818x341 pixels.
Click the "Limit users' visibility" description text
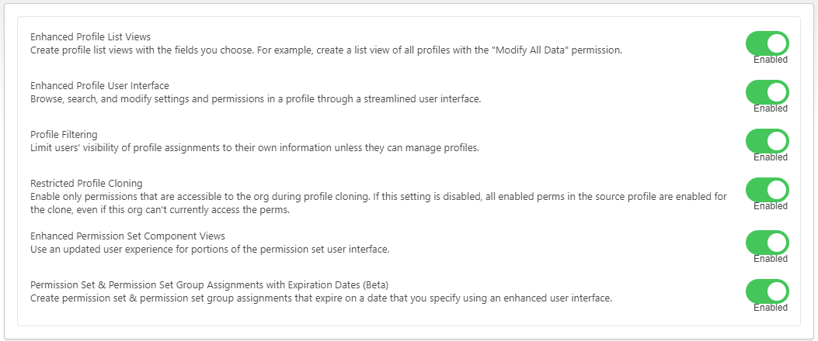(255, 147)
